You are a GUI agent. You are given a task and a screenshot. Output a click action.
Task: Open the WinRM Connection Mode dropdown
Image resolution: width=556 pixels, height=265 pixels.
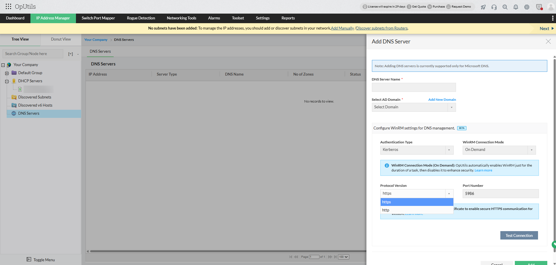coord(499,150)
